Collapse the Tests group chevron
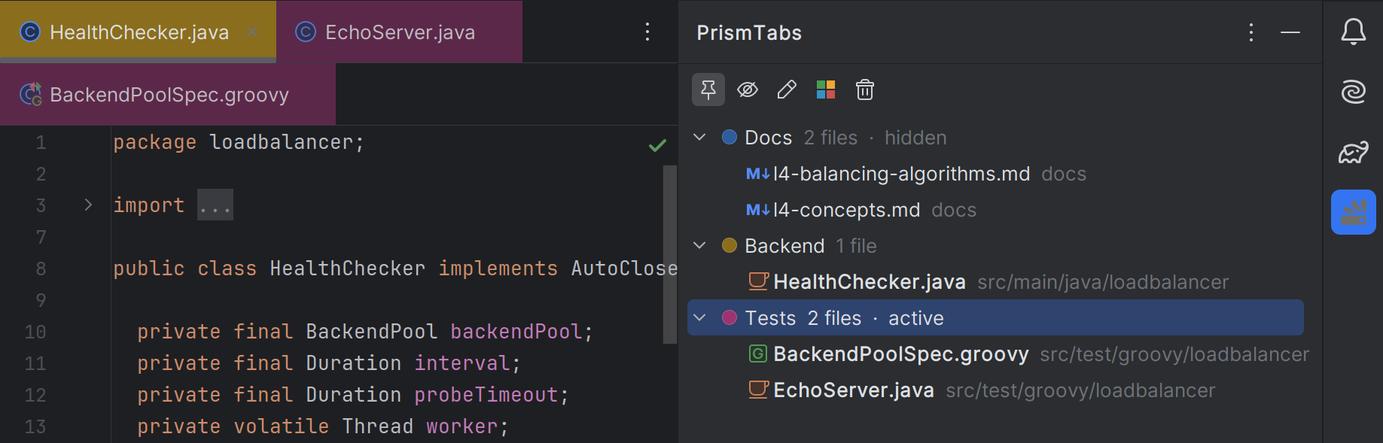Screen dimensions: 1383x443 click(x=699, y=318)
